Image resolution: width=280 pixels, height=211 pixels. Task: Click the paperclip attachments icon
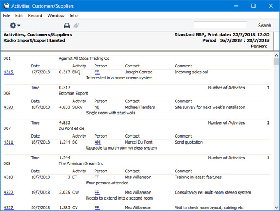tap(76, 26)
